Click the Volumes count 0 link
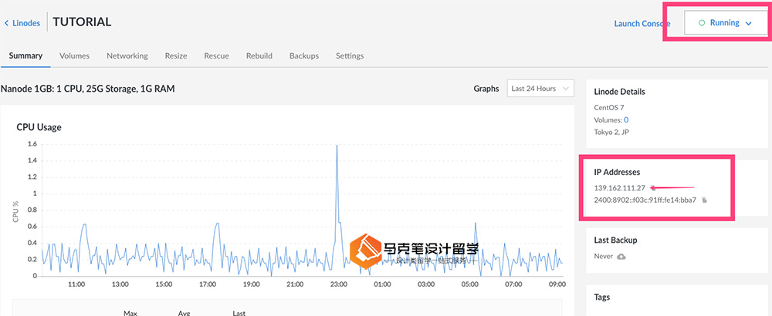The height and width of the screenshot is (316, 772). pos(626,120)
